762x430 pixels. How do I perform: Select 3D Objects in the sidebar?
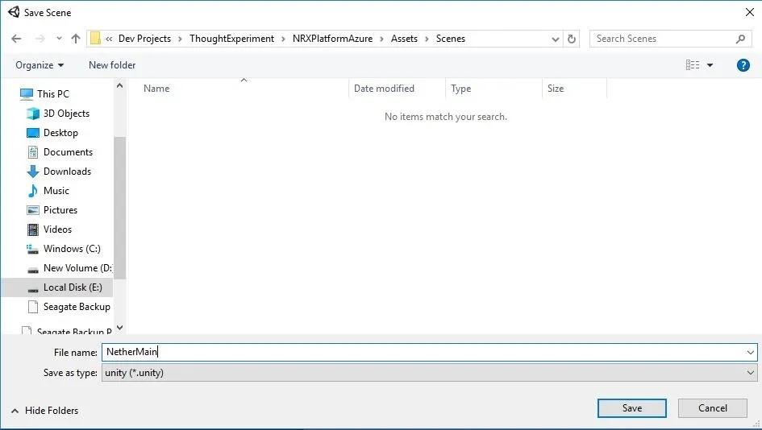[x=66, y=114]
